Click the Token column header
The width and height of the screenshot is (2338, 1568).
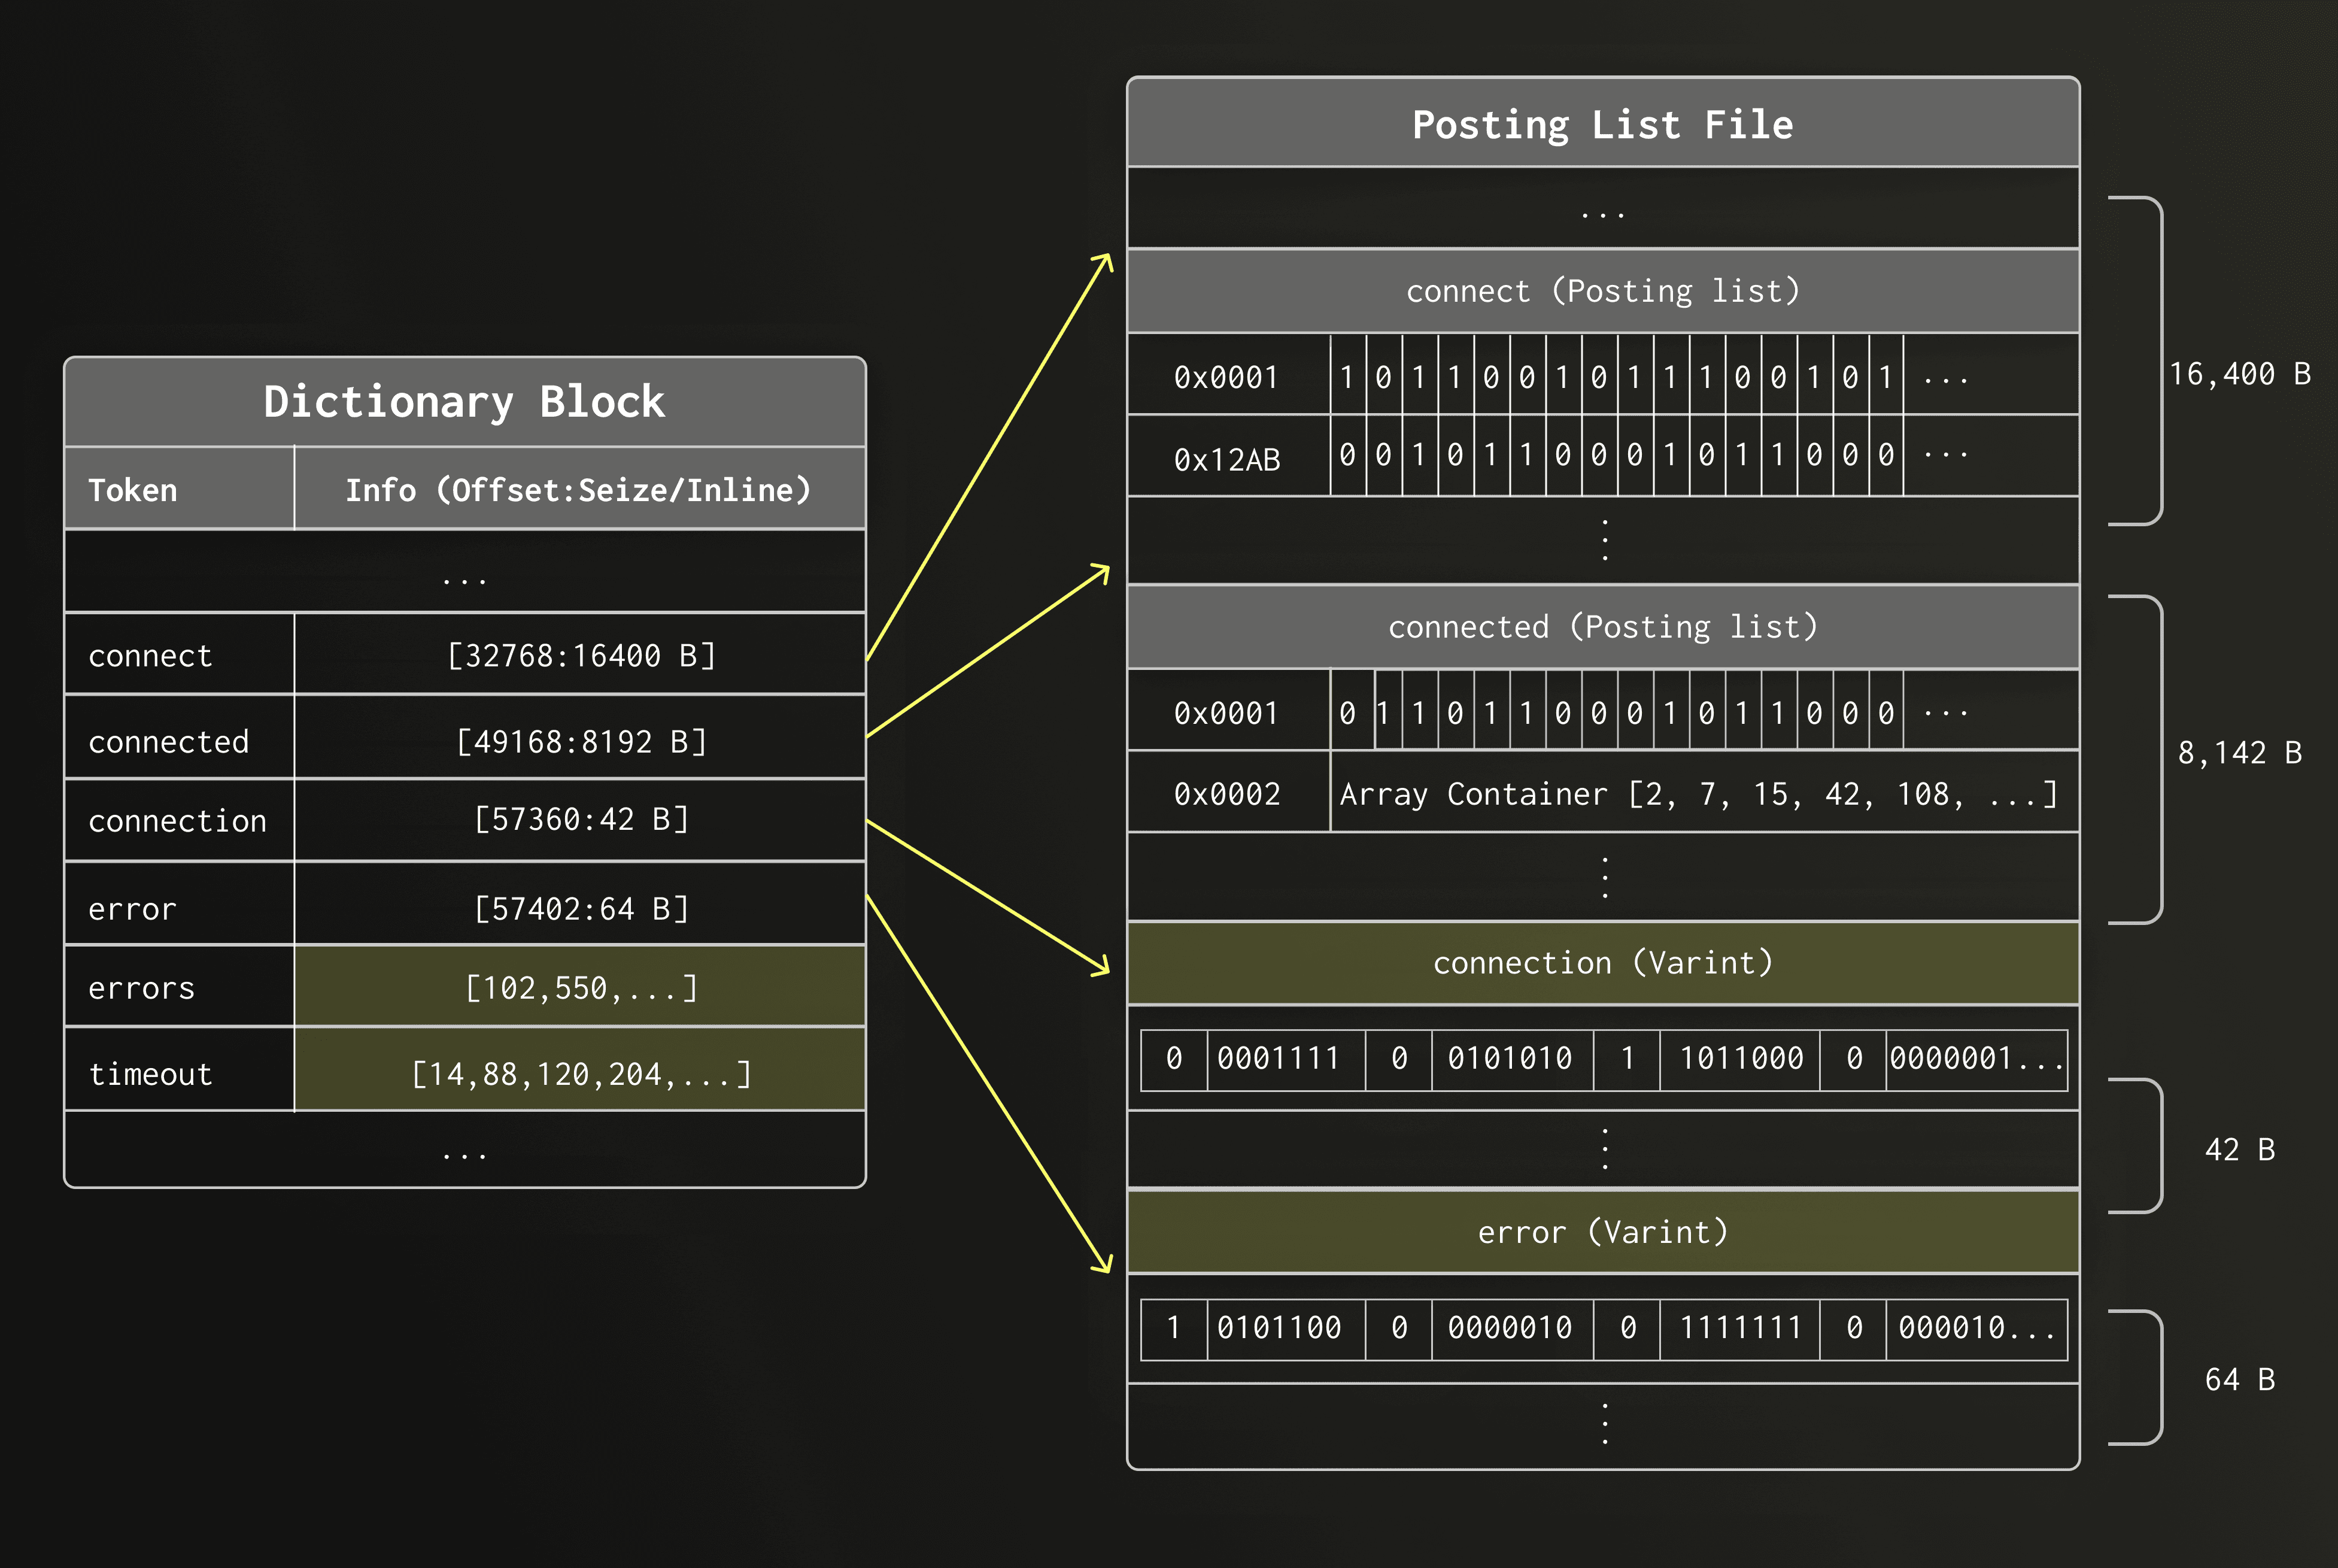click(130, 490)
